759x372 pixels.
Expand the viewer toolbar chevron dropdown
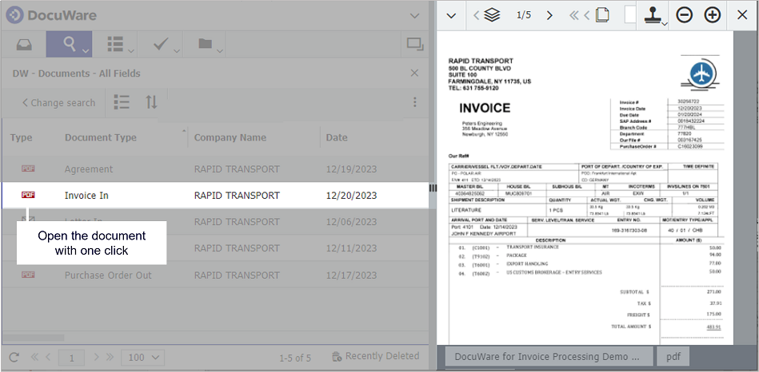click(x=451, y=15)
